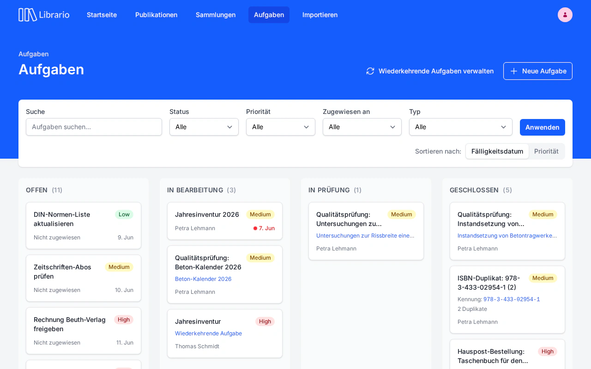Screen dimensions: 591x369
Task: Open Qualitätsprüfung: Beton-Kalender 2026 card
Action: (225, 274)
